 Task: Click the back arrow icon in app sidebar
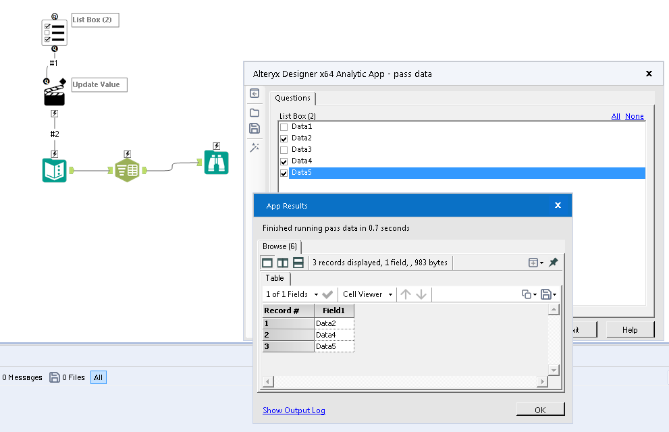point(255,93)
